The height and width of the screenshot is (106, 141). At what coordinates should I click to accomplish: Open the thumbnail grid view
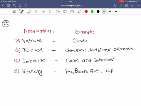9,6
